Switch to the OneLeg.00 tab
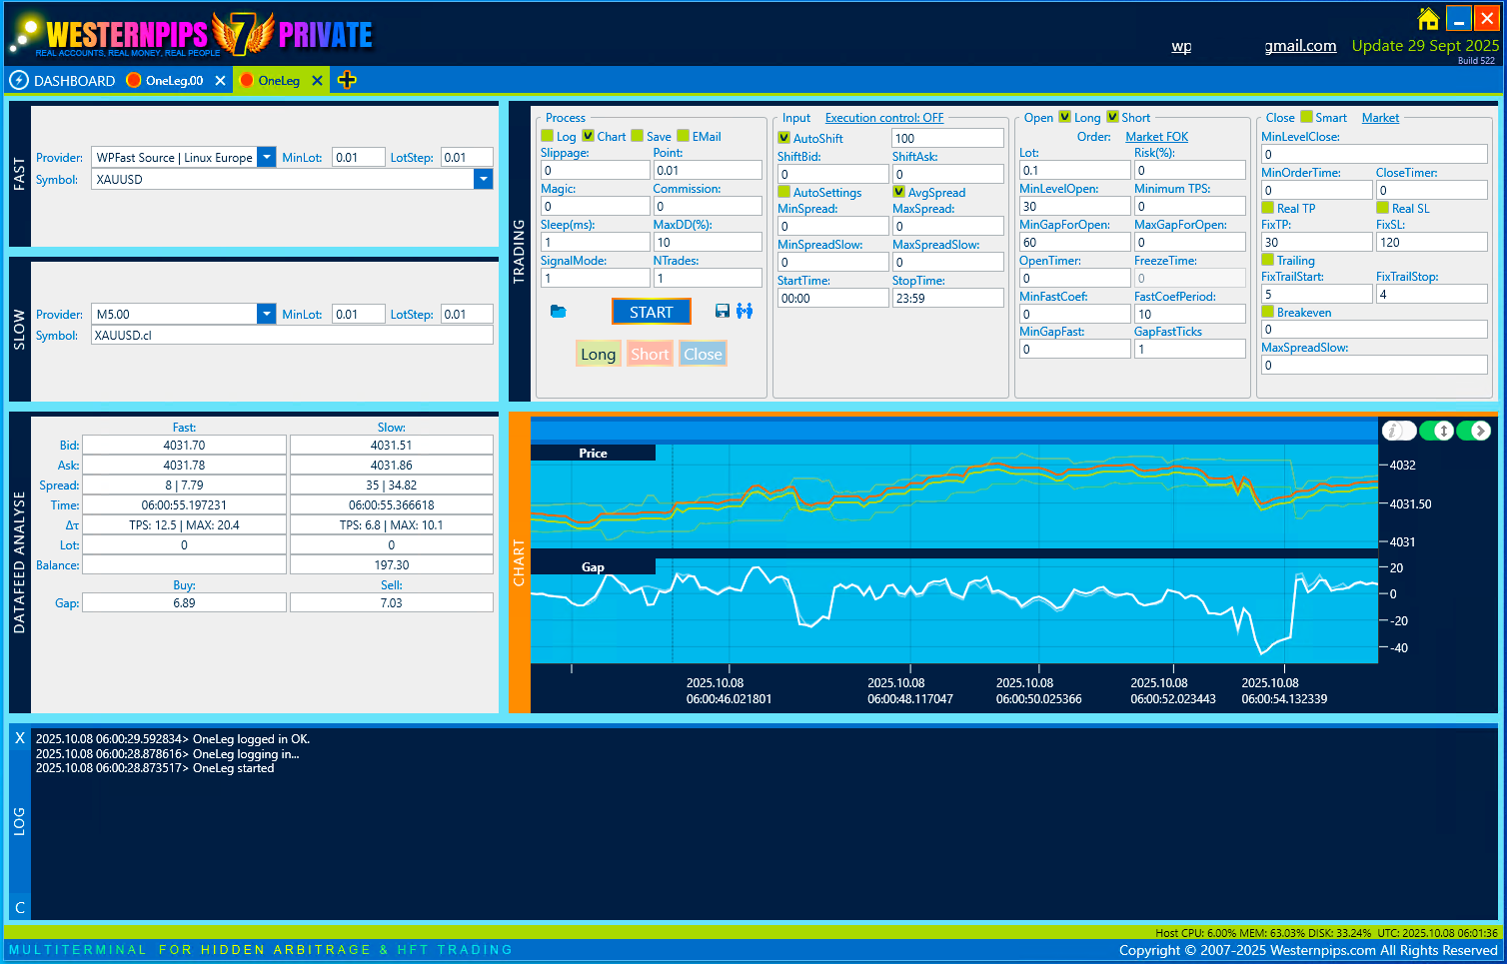 [174, 81]
